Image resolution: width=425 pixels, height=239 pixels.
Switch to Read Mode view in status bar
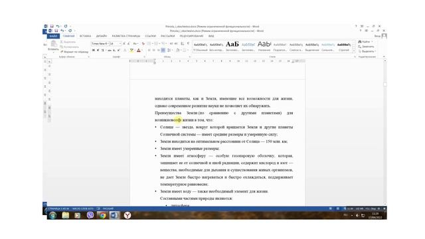331,208
